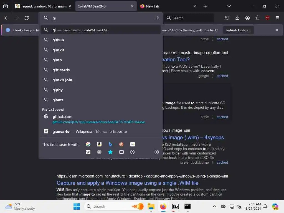Go back to the previous page
This screenshot has width=284, height=213.
7,18
